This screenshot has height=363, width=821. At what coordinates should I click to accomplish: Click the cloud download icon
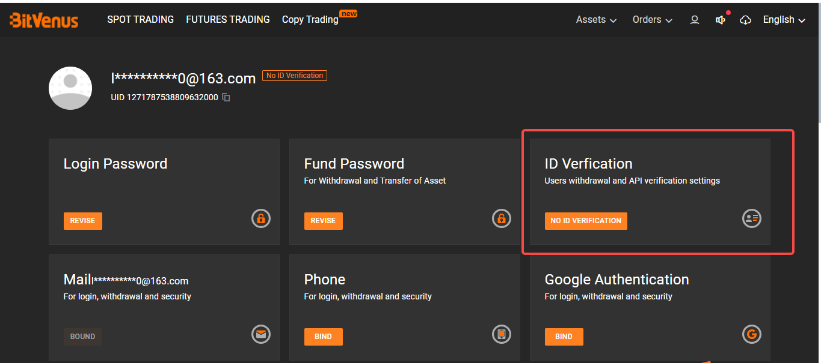pos(745,20)
